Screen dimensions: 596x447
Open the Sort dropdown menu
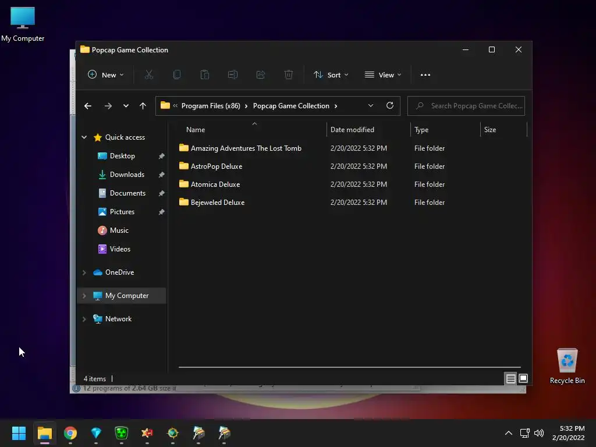tap(331, 75)
